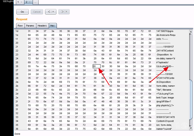Click ASCII text 'de-Insecure-Requ'
The image size is (194, 136).
[166, 35]
